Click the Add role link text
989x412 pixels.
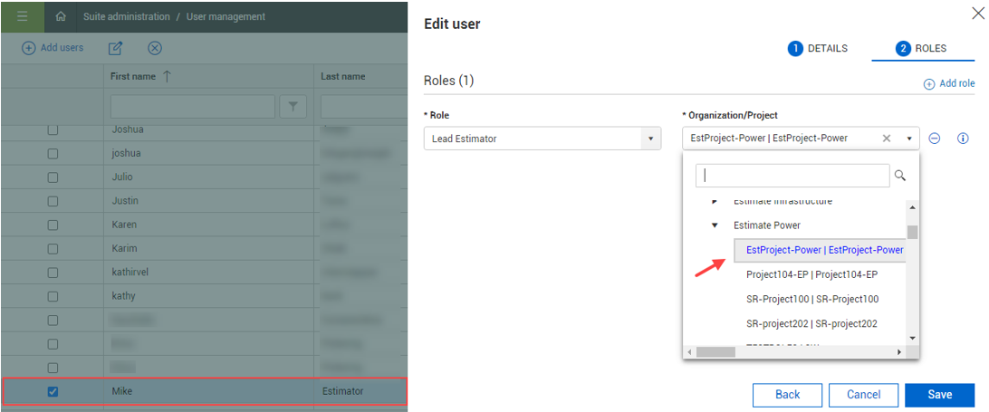[x=956, y=84]
